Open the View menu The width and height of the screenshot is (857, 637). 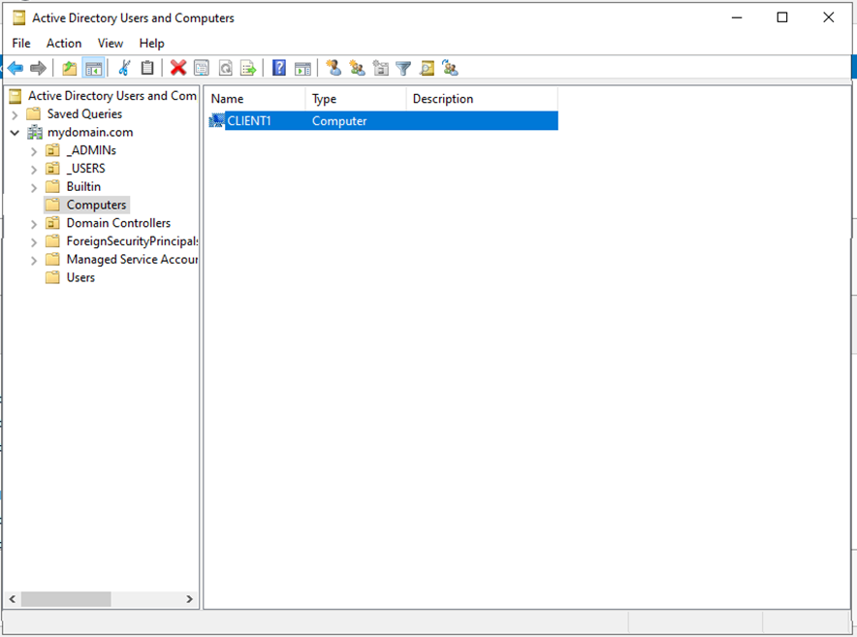tap(111, 44)
